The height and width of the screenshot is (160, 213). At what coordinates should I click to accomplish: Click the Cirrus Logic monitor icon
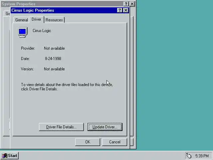click(x=23, y=32)
